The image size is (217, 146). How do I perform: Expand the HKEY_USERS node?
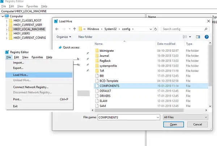point(7,34)
